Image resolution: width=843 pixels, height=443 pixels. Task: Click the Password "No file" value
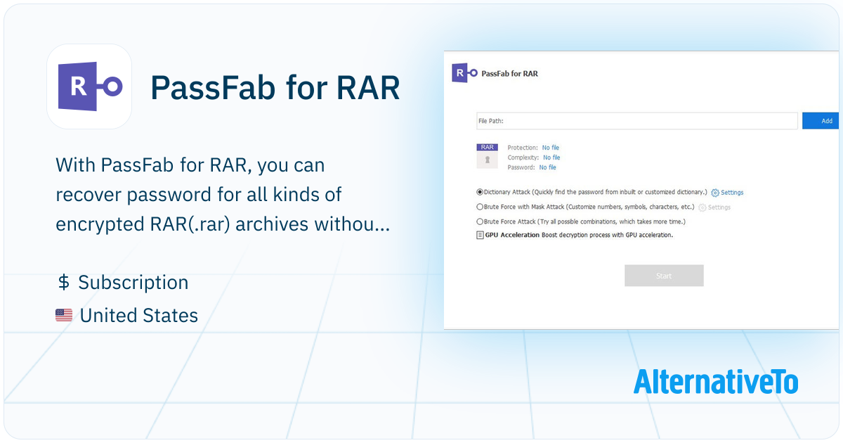[547, 167]
